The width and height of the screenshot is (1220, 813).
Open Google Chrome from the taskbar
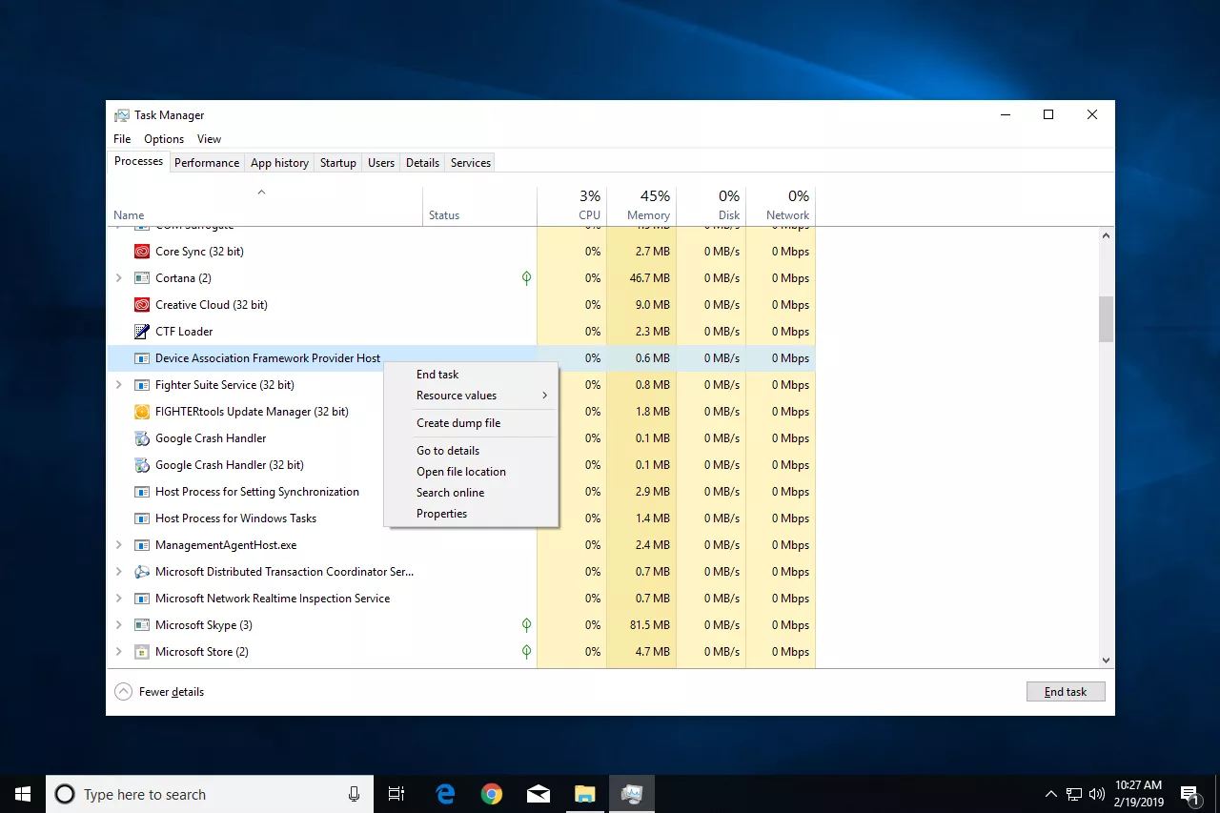tap(492, 794)
